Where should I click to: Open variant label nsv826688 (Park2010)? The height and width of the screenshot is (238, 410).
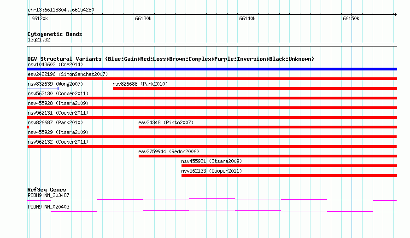(x=140, y=84)
